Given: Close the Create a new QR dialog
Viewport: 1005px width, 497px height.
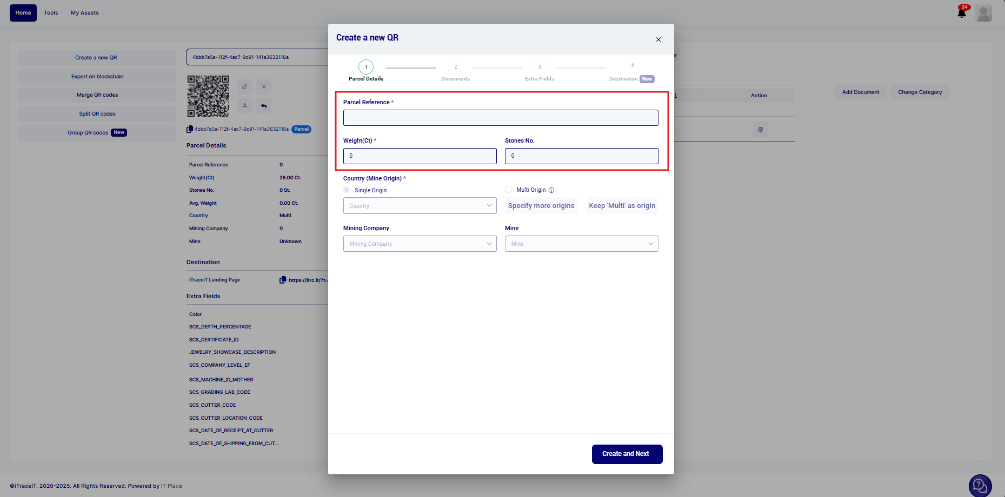Looking at the screenshot, I should 658,39.
